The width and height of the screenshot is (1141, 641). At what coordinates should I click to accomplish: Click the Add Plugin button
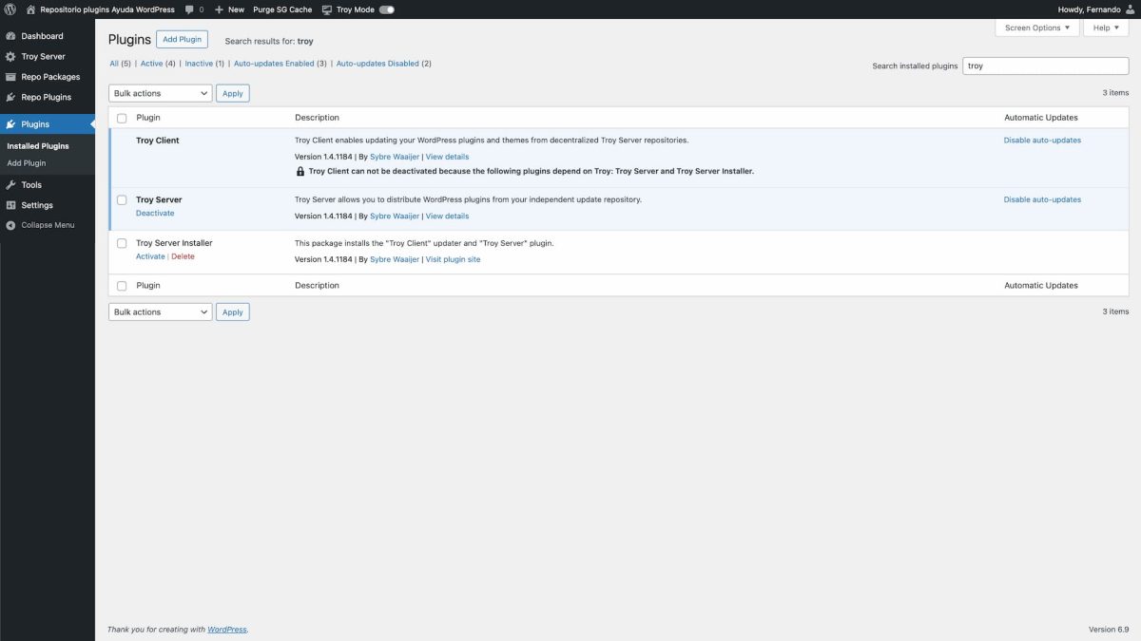click(182, 39)
